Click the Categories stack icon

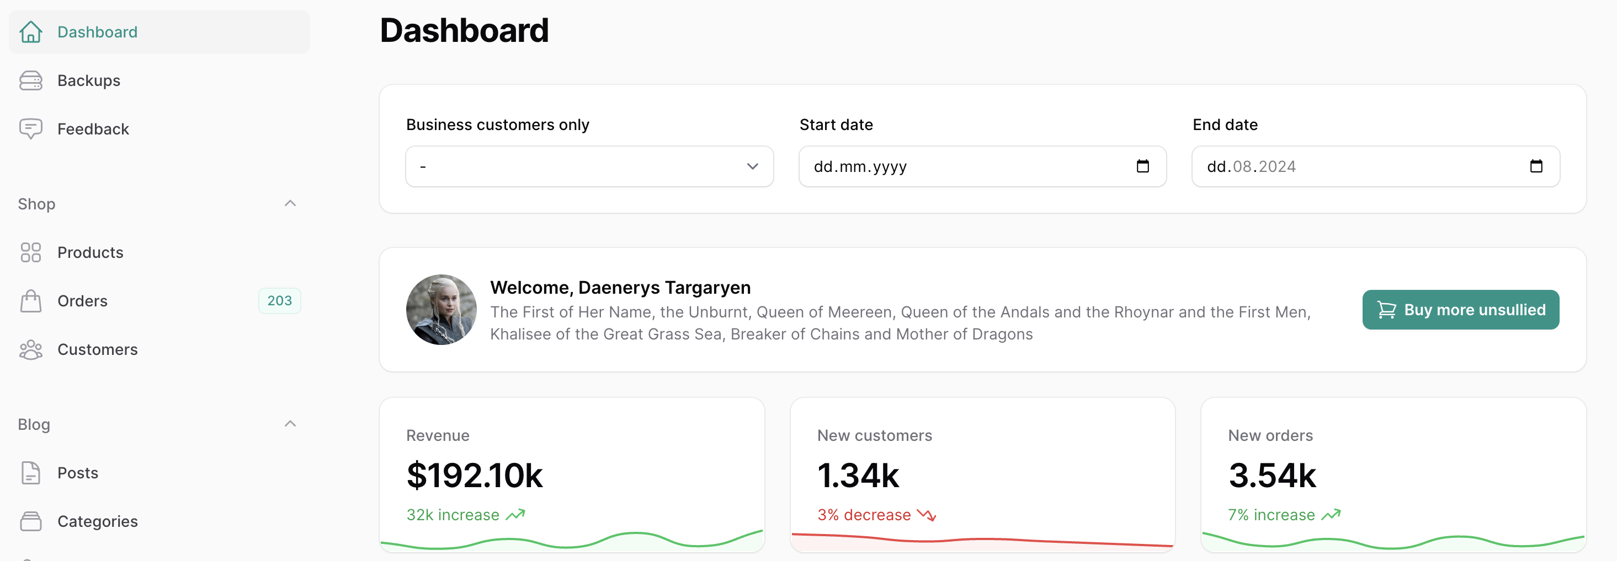(30, 521)
